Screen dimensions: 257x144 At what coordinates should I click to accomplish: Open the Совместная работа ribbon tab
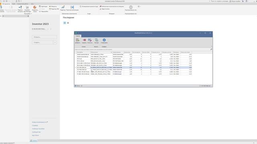click(x=22, y=4)
